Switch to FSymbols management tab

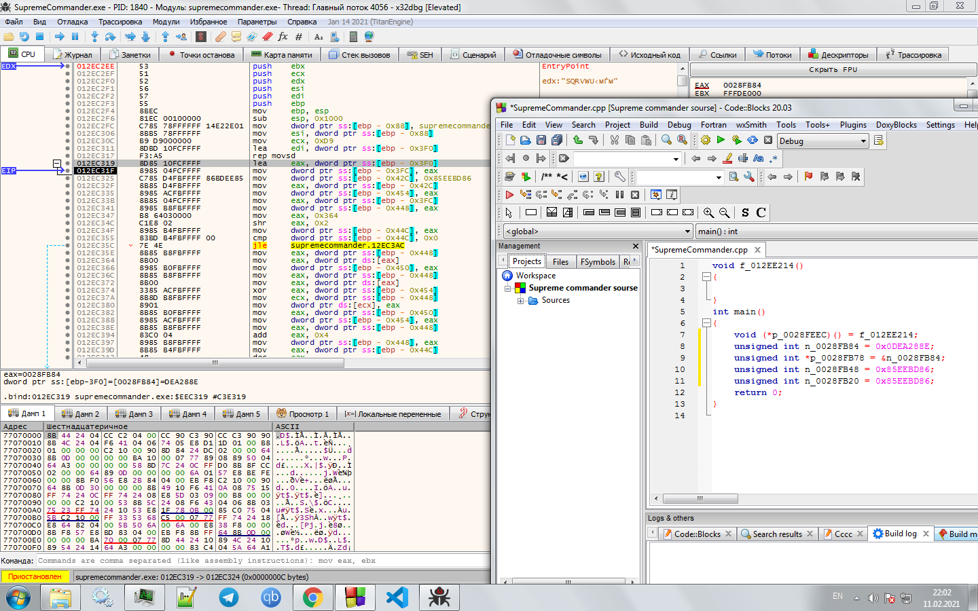(598, 261)
